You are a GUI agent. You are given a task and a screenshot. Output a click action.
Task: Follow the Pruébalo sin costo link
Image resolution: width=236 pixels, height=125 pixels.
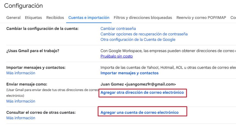click(116, 56)
